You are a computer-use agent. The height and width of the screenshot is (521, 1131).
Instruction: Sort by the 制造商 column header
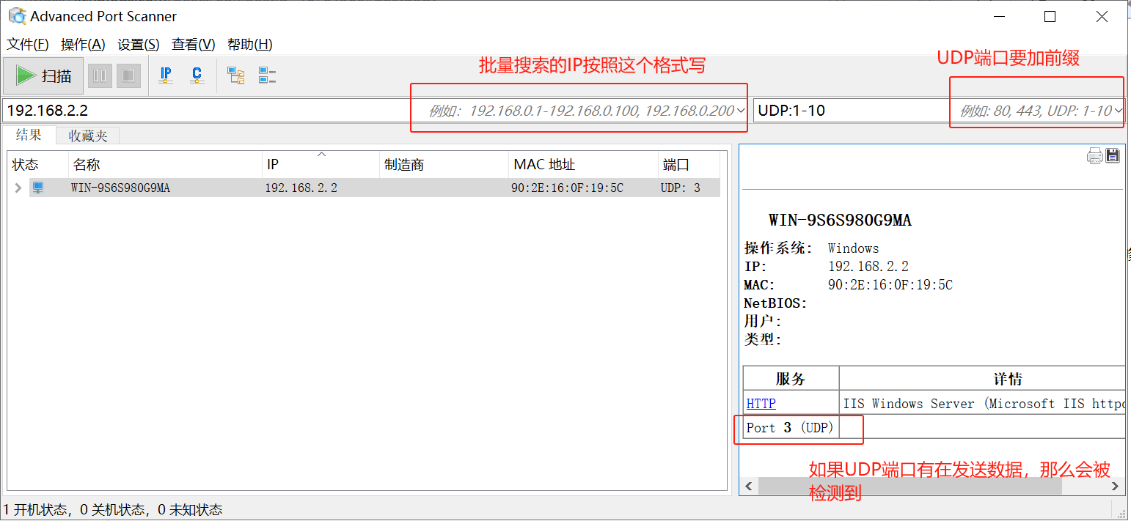point(444,165)
